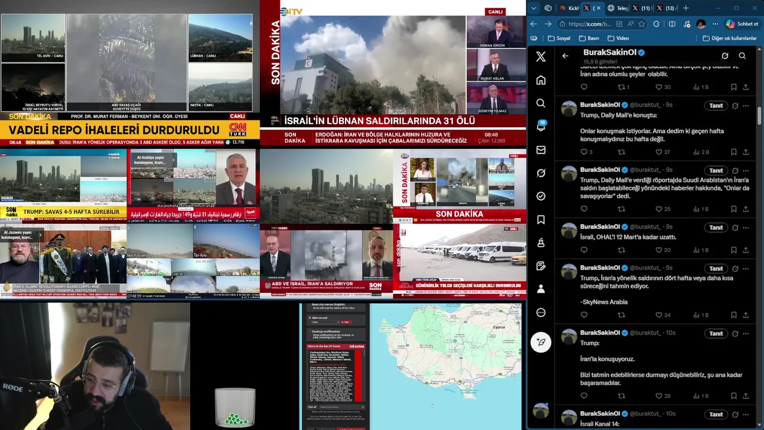Click the search icon in the profile header
The height and width of the screenshot is (430, 764).
coord(743,56)
